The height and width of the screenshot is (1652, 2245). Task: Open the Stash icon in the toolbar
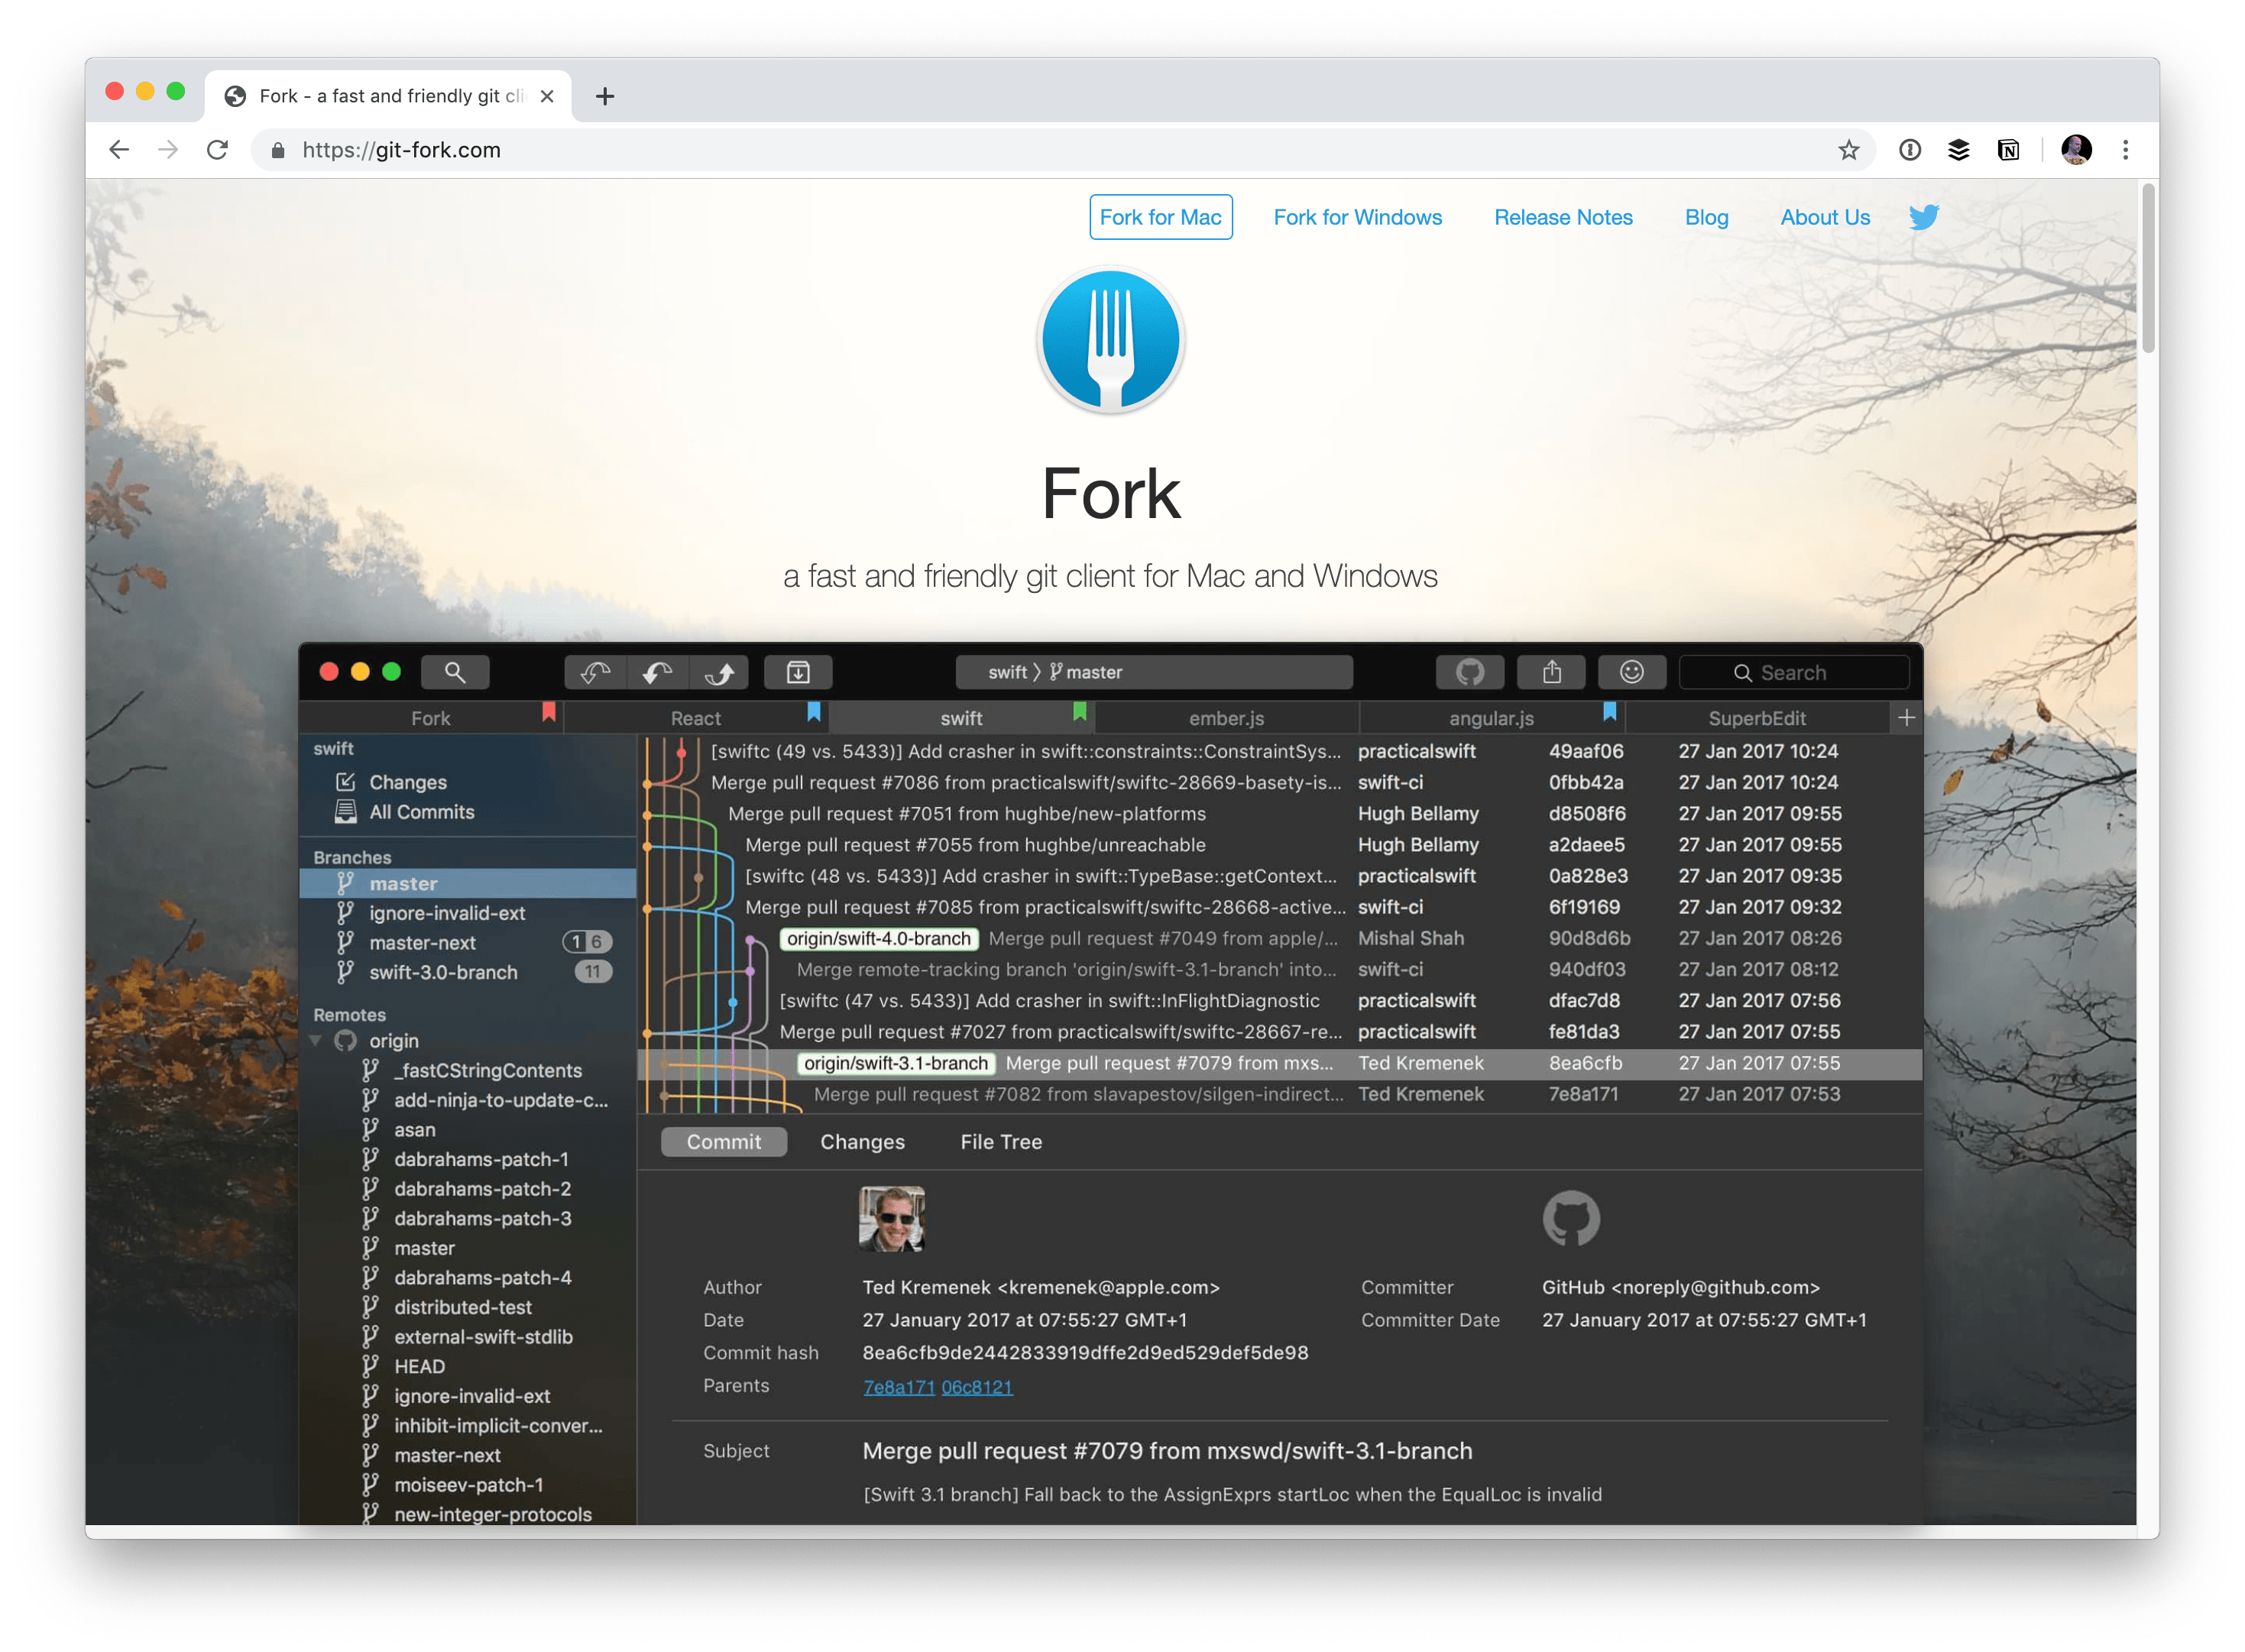(x=797, y=672)
